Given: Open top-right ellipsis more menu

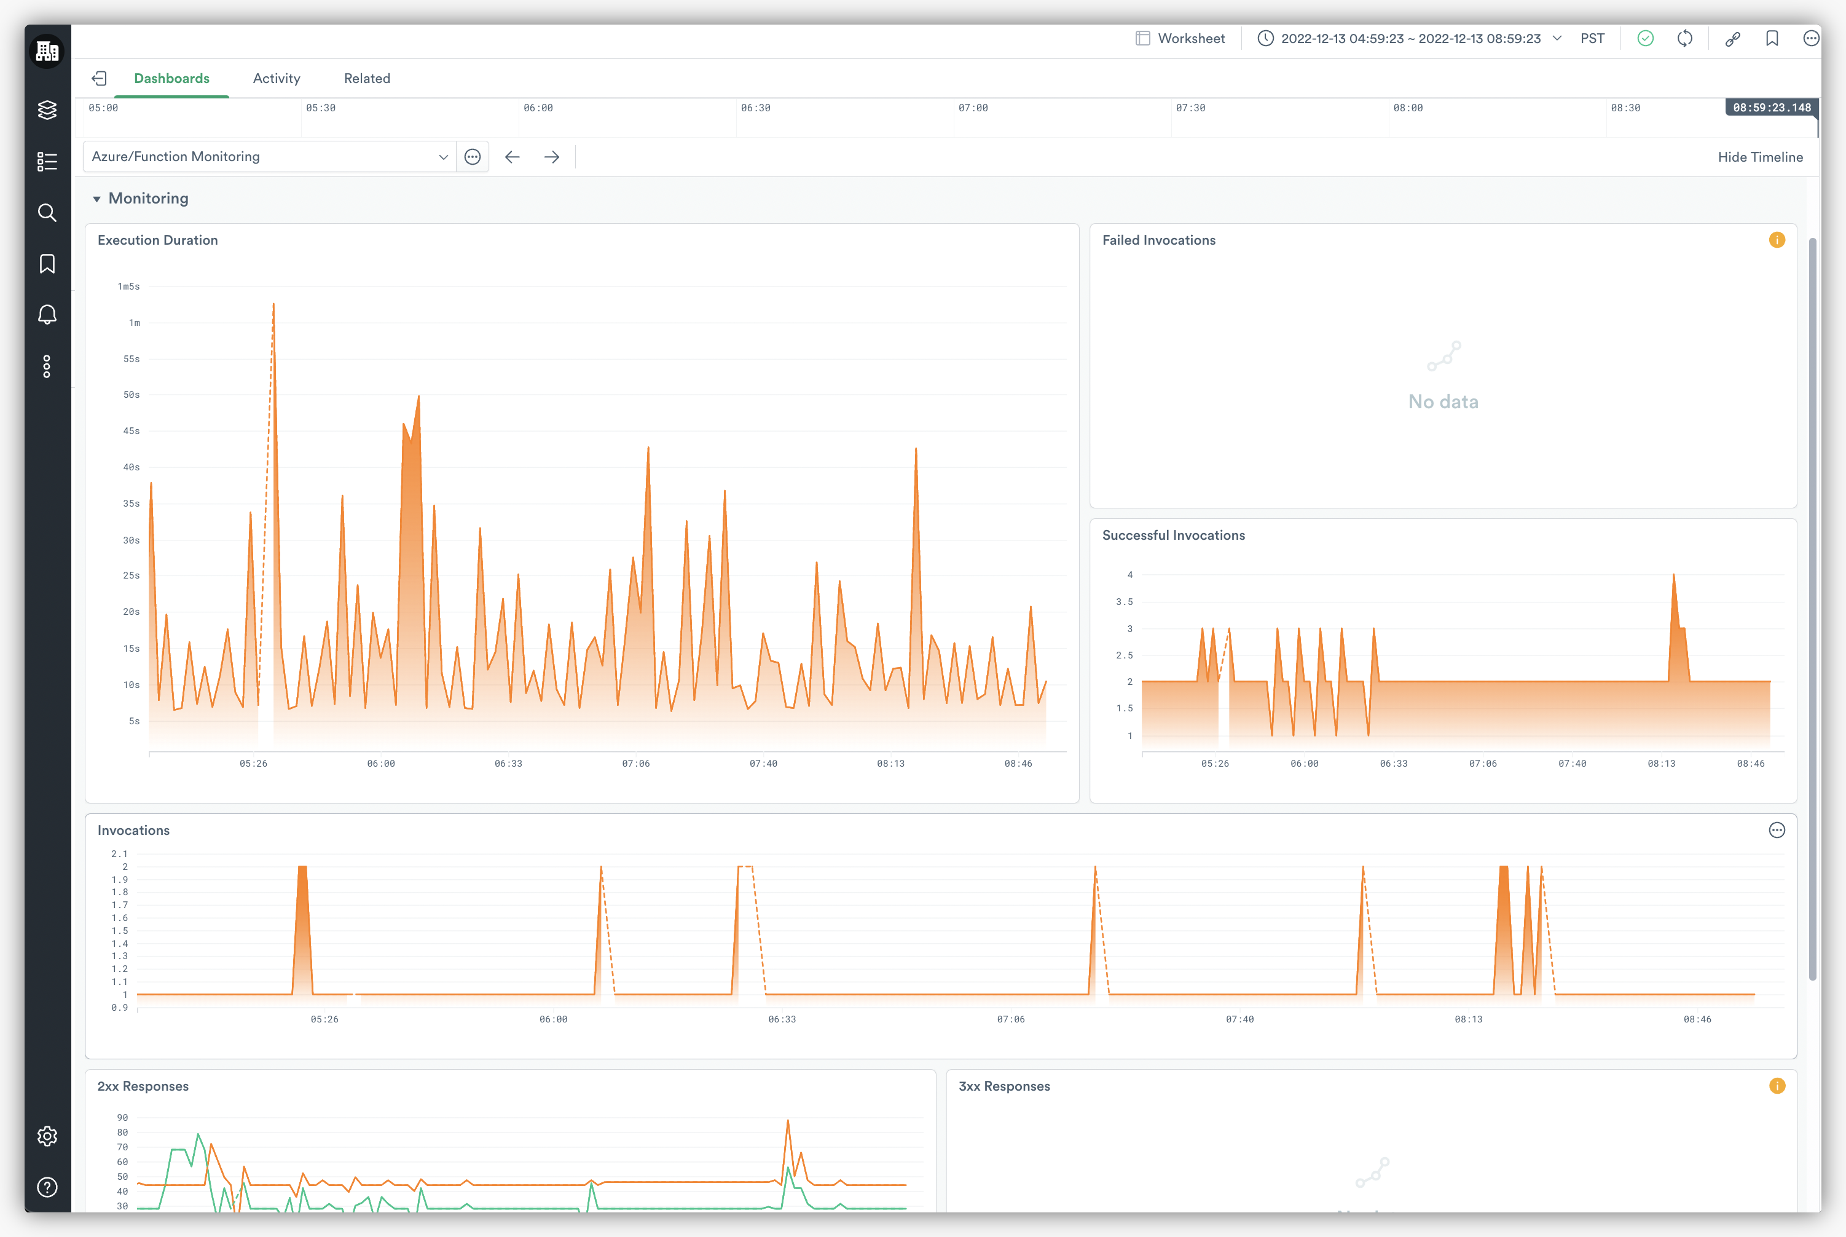Looking at the screenshot, I should (1812, 38).
